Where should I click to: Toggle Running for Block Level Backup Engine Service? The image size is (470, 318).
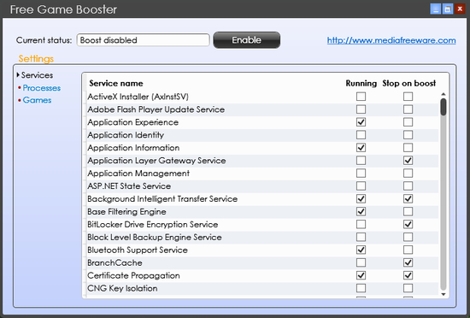[x=361, y=238]
